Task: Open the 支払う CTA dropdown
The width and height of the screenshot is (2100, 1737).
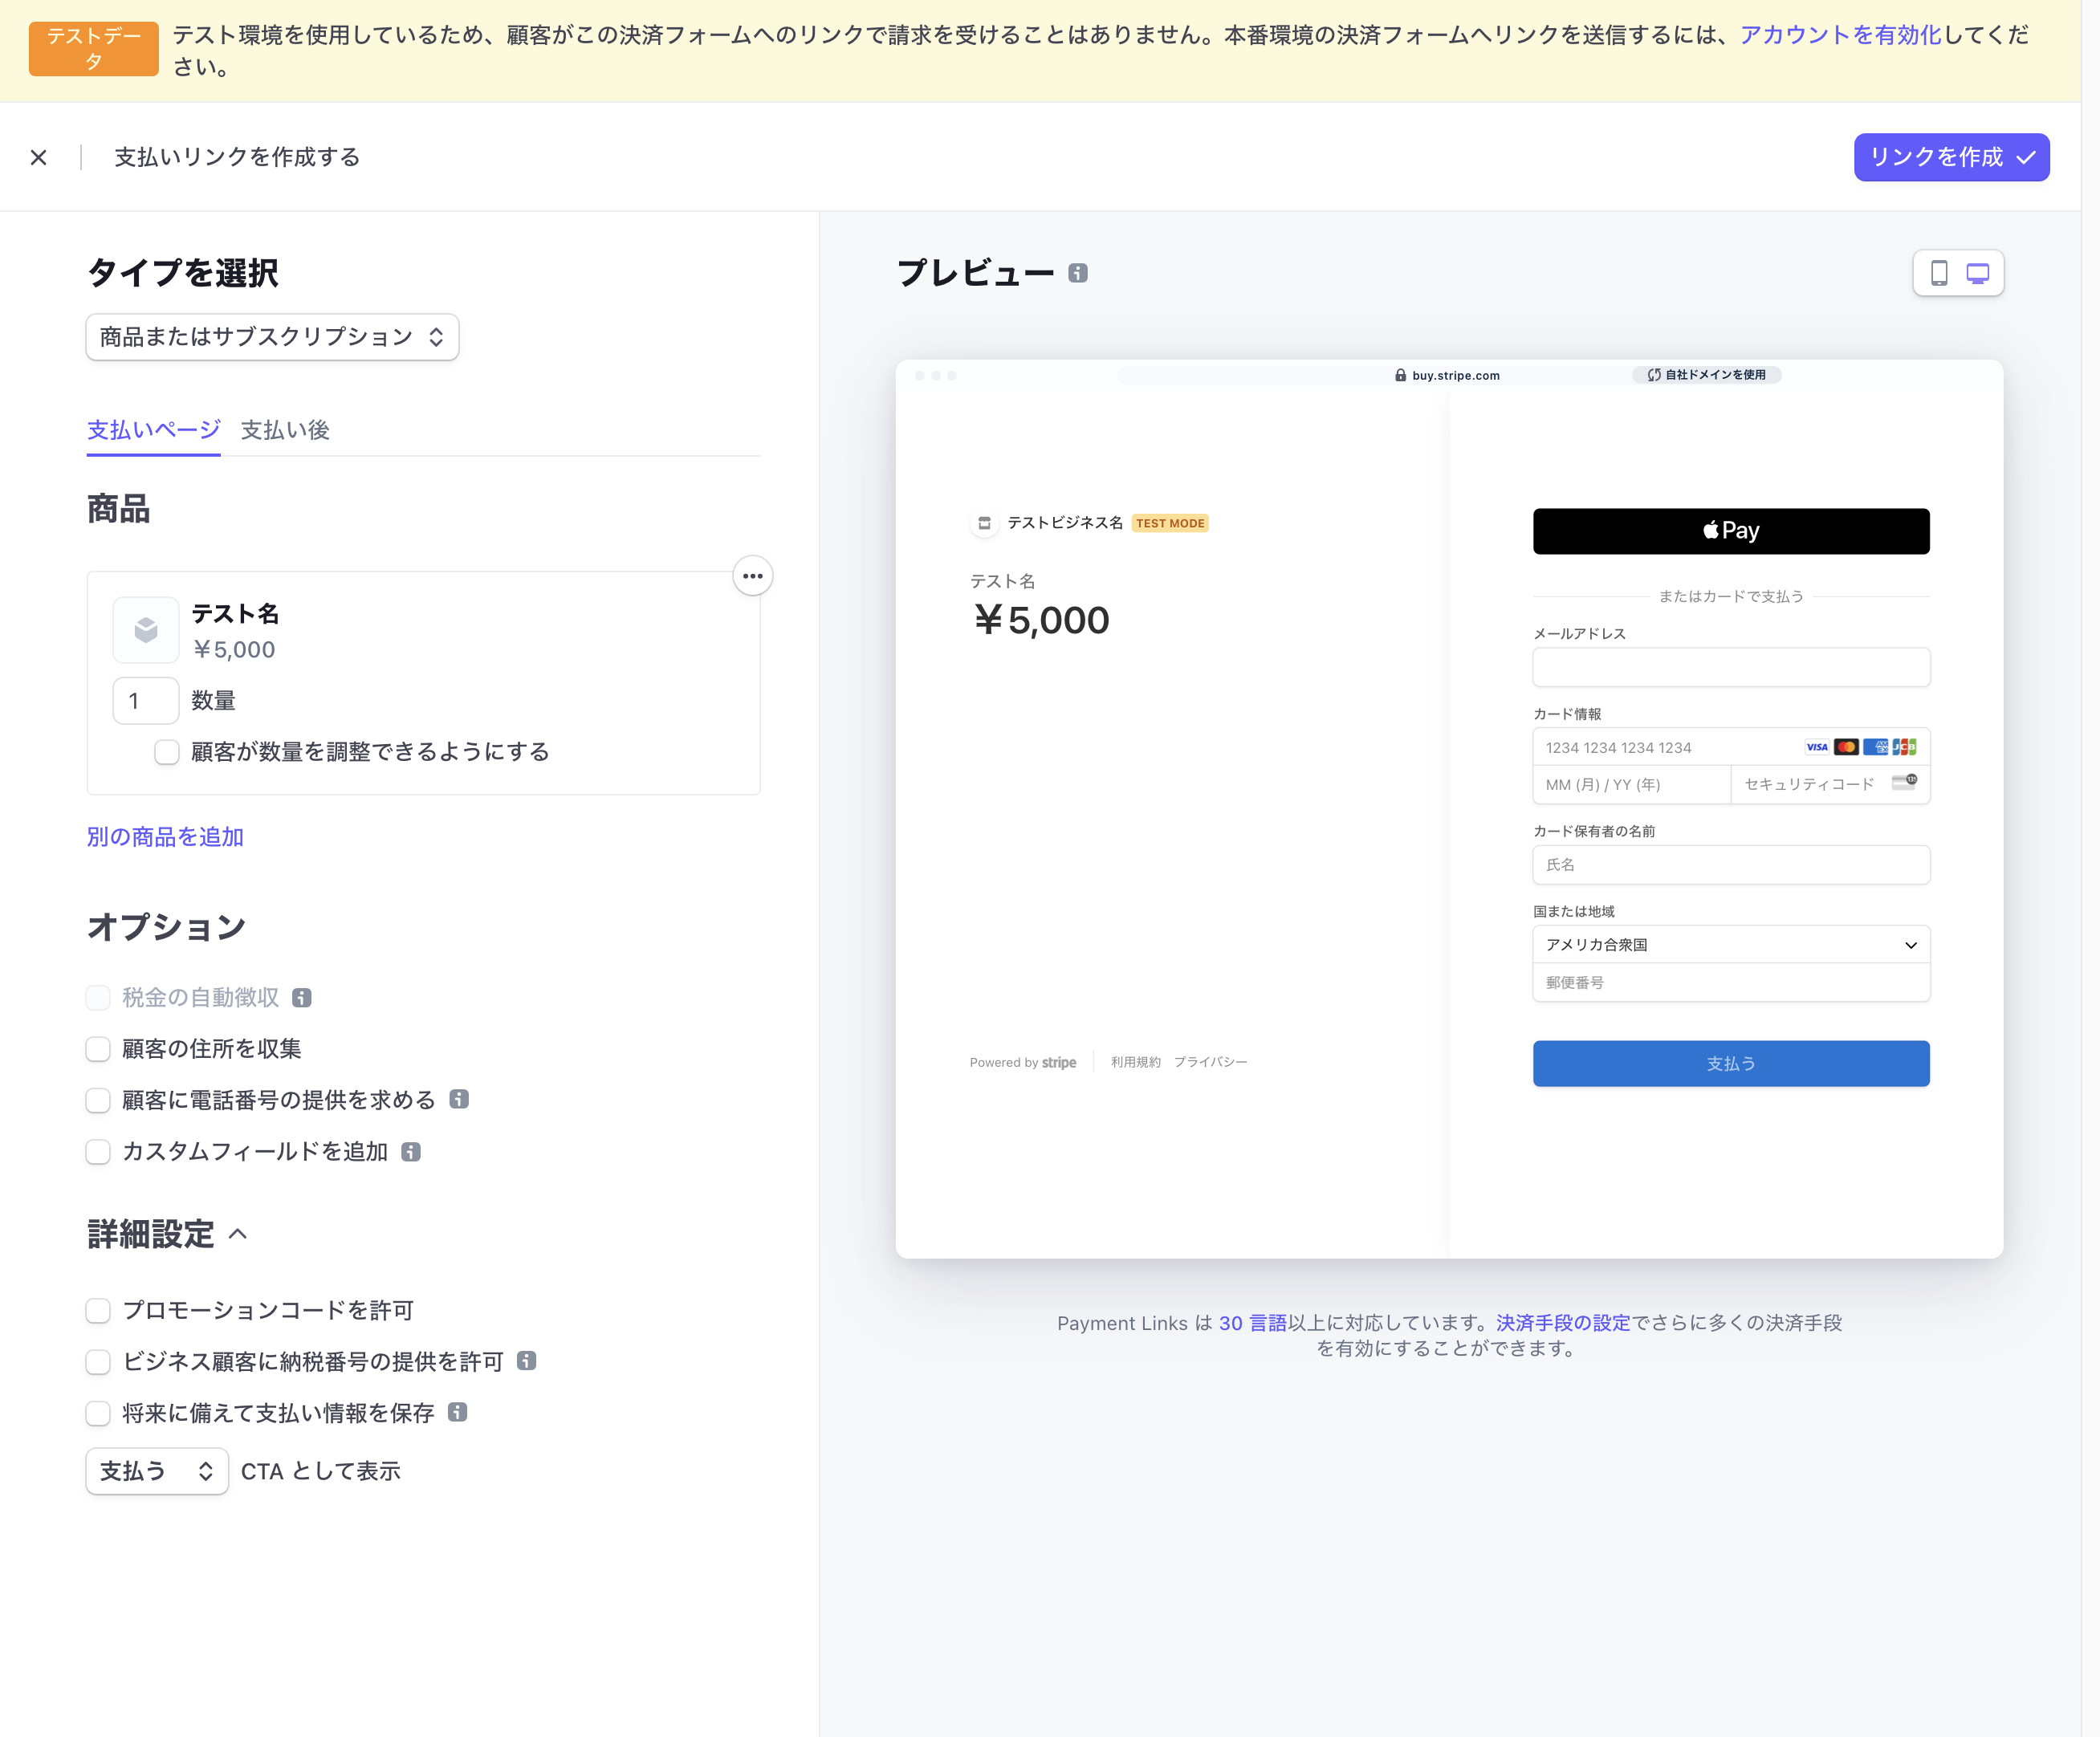Action: tap(156, 1471)
